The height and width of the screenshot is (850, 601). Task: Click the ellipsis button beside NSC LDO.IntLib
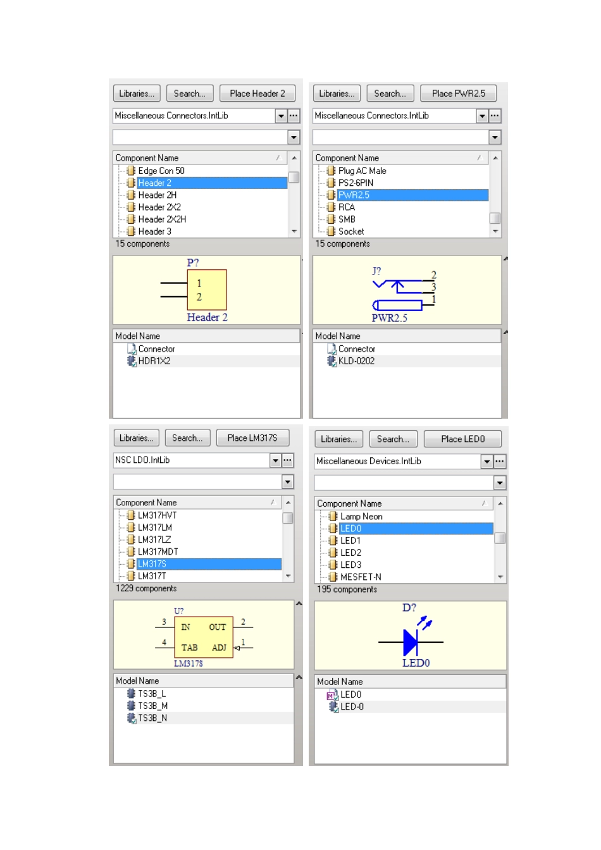point(288,460)
